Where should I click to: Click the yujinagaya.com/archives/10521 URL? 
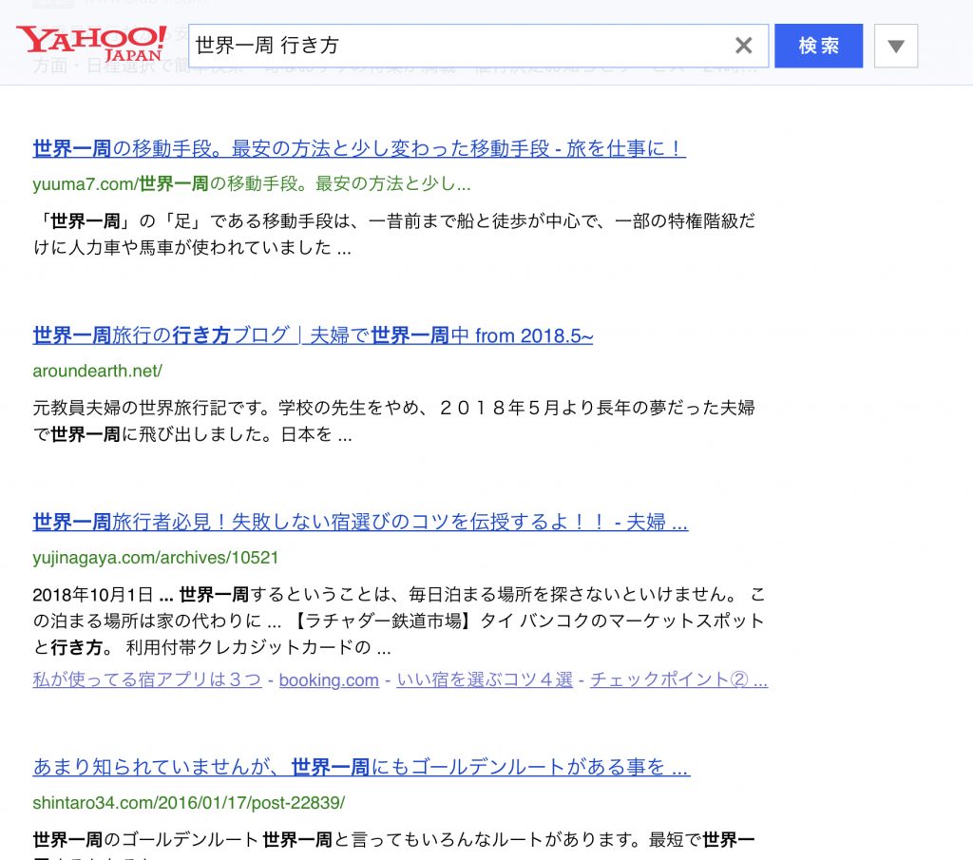click(155, 557)
